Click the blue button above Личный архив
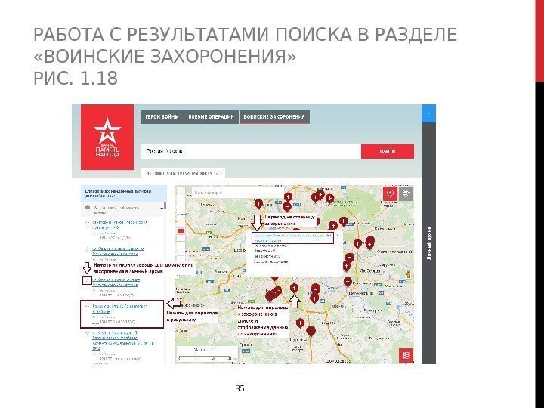 (x=428, y=113)
